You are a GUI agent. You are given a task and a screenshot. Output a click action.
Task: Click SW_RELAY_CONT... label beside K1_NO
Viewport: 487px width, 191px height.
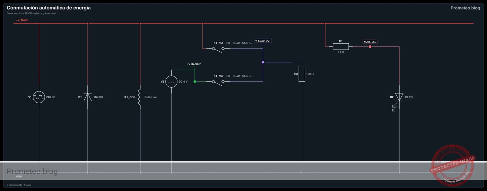coord(239,43)
